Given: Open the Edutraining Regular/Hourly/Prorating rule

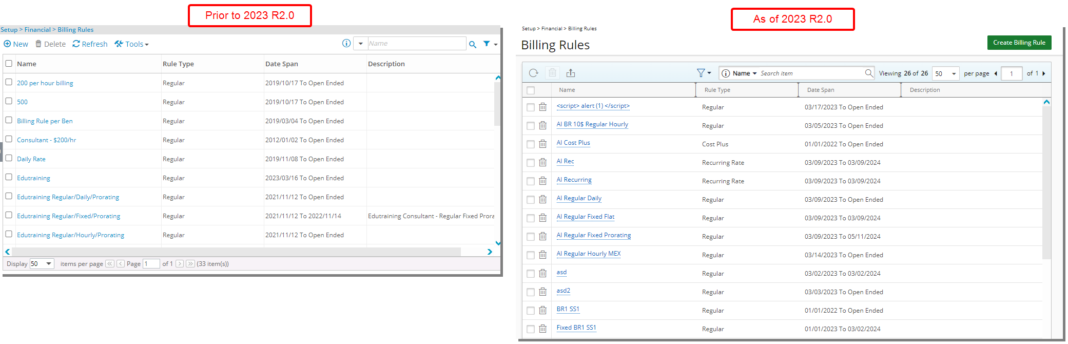Looking at the screenshot, I should [x=71, y=235].
